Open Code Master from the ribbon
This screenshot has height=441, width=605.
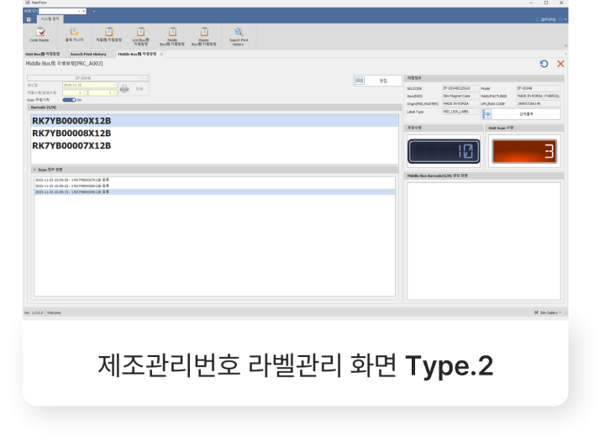[x=39, y=34]
